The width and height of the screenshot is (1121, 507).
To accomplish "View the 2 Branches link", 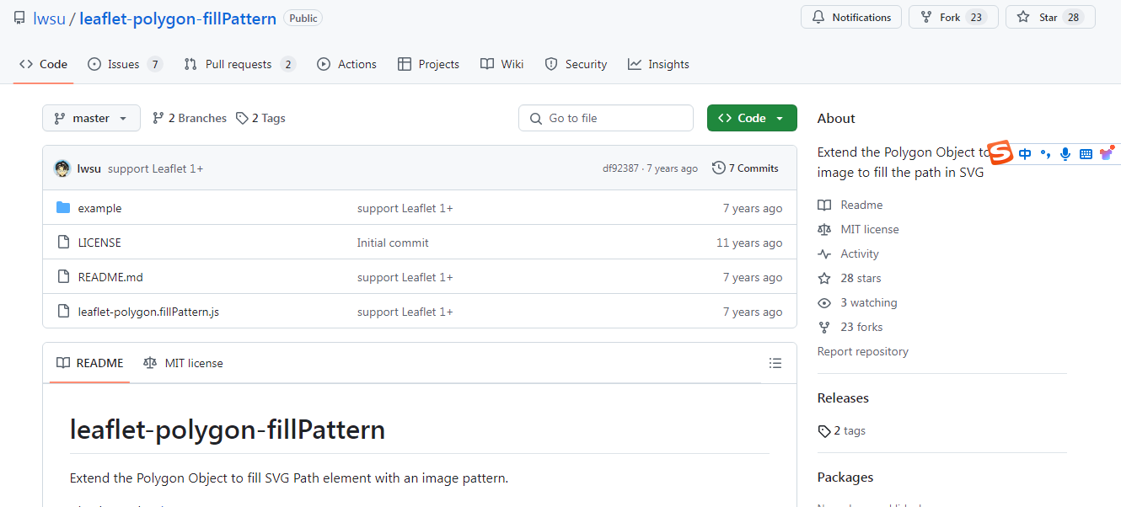I will [x=190, y=118].
